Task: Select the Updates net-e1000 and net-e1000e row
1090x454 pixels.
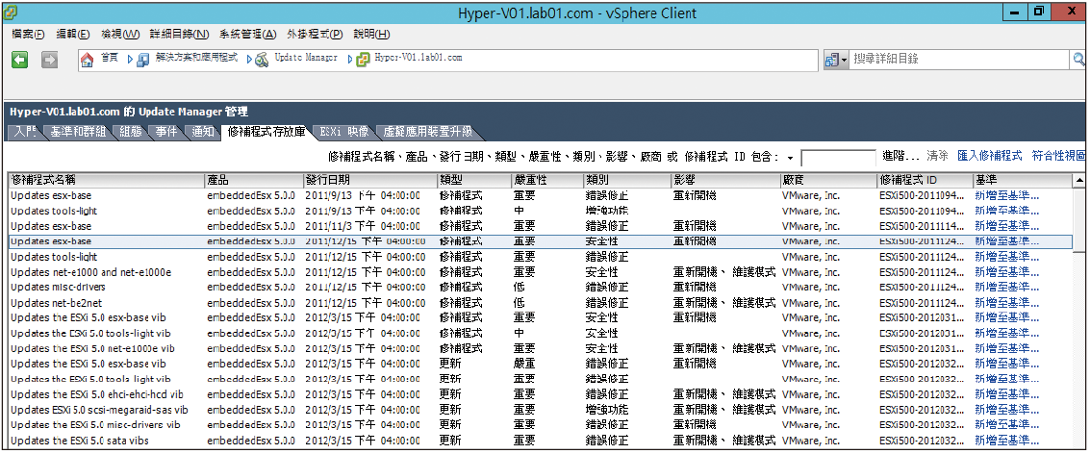Action: pyautogui.click(x=540, y=272)
